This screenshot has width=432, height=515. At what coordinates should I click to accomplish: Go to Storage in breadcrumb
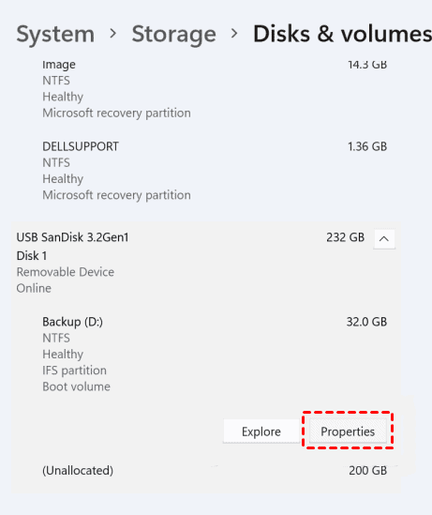pos(174,34)
